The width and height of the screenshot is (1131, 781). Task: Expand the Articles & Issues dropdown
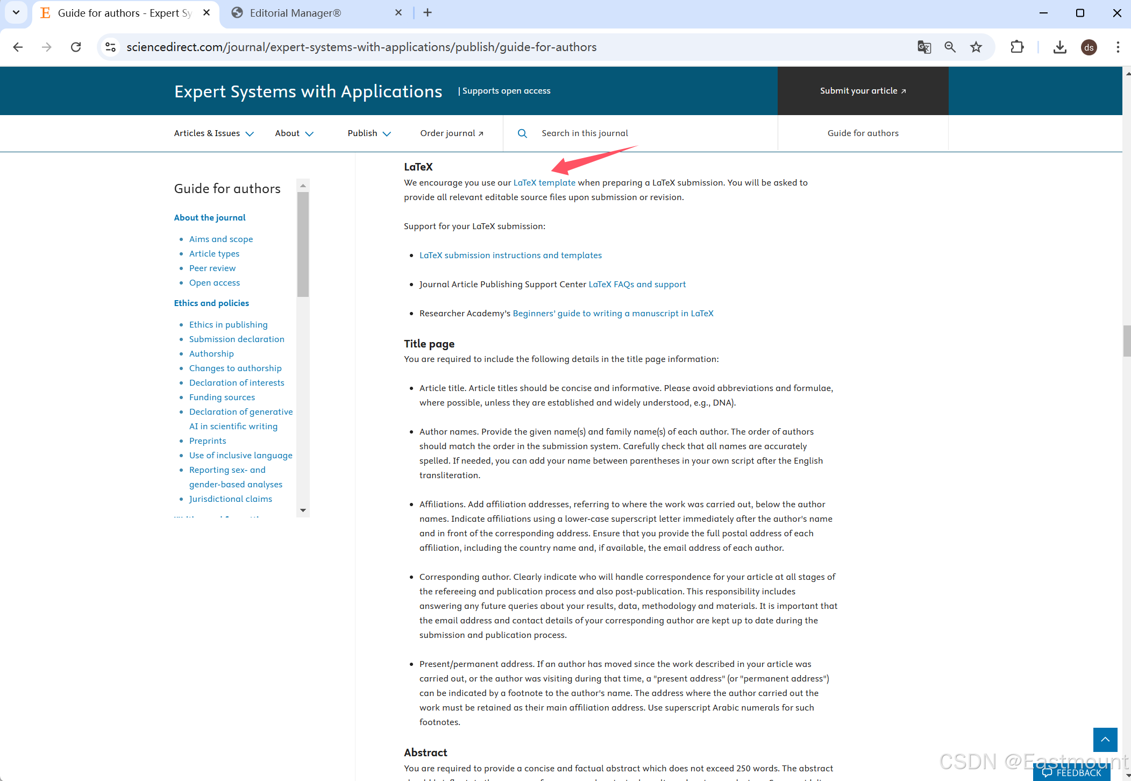pyautogui.click(x=214, y=133)
